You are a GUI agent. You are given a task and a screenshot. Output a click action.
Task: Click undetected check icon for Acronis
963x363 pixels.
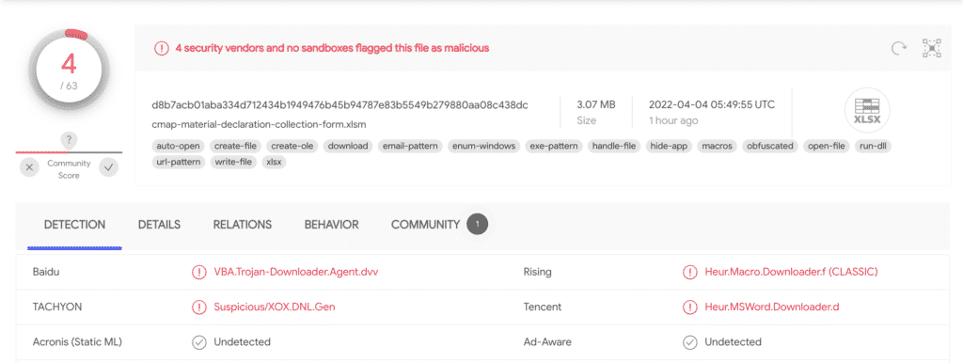point(199,342)
